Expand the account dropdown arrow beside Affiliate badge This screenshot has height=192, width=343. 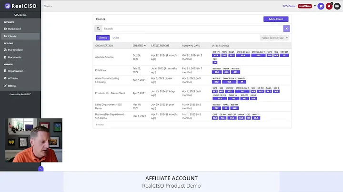click(x=315, y=6)
